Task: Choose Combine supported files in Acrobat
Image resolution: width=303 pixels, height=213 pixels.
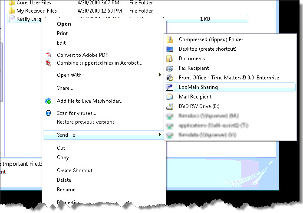Action: (x=99, y=63)
